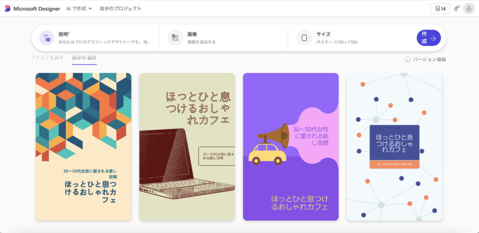Click the share/connections icon in header
The image size is (479, 233).
[x=457, y=8]
